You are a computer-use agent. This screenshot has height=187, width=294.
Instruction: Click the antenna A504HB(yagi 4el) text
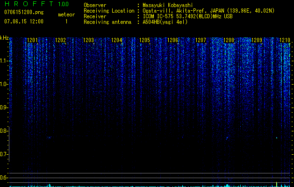click(165, 22)
